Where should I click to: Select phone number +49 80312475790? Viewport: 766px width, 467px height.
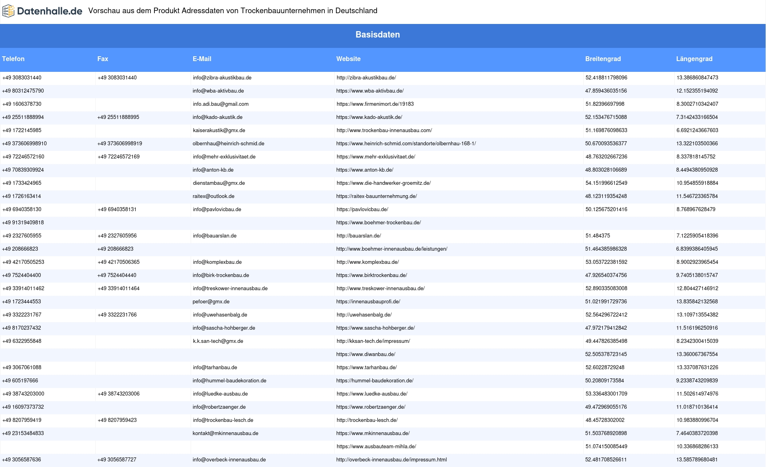click(x=23, y=91)
